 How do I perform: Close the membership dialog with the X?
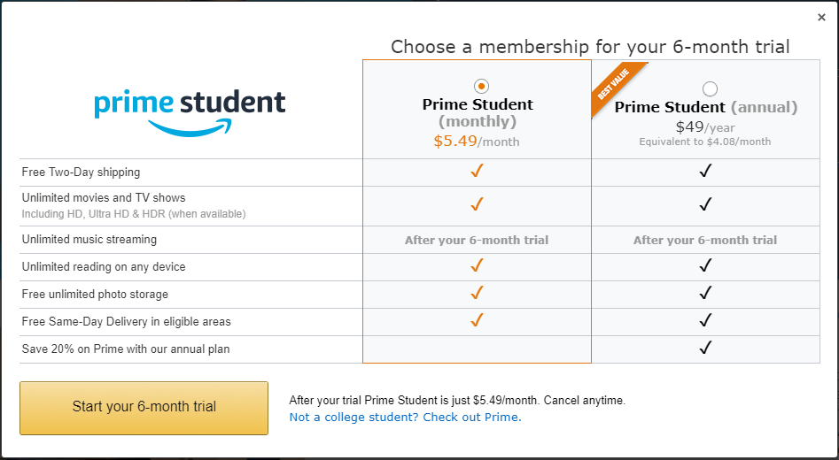coord(821,18)
